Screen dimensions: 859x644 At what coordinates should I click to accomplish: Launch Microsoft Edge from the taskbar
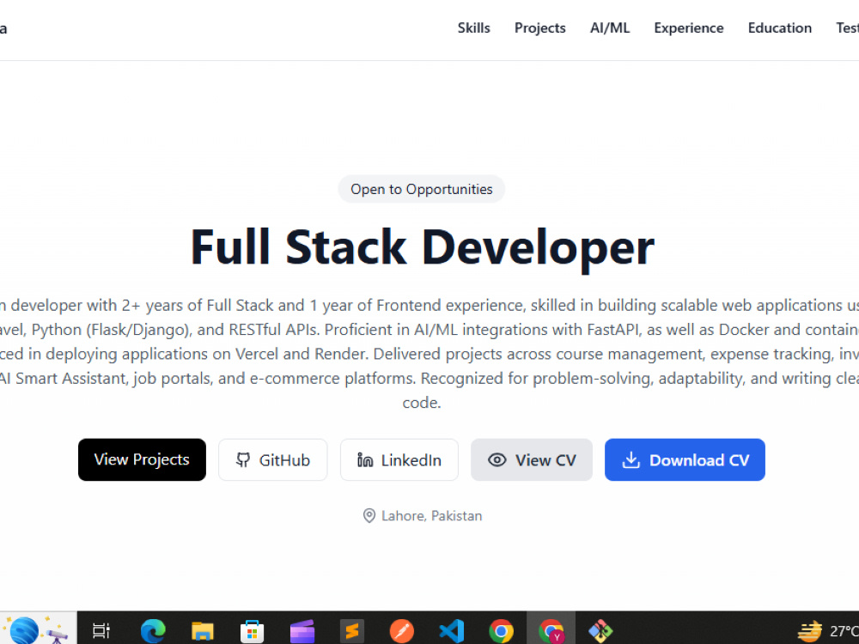tap(153, 631)
